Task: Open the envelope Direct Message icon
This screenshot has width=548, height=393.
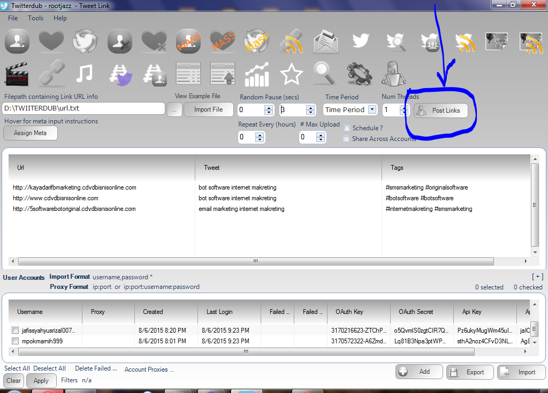Action: [x=326, y=41]
